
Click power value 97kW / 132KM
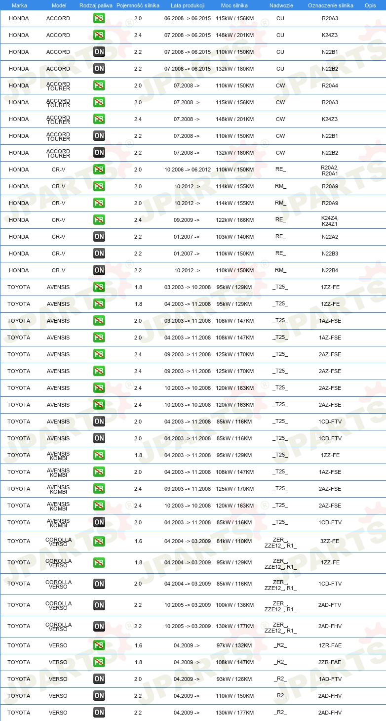[234, 645]
